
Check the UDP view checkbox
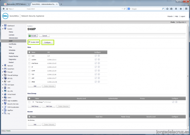click(x=29, y=78)
